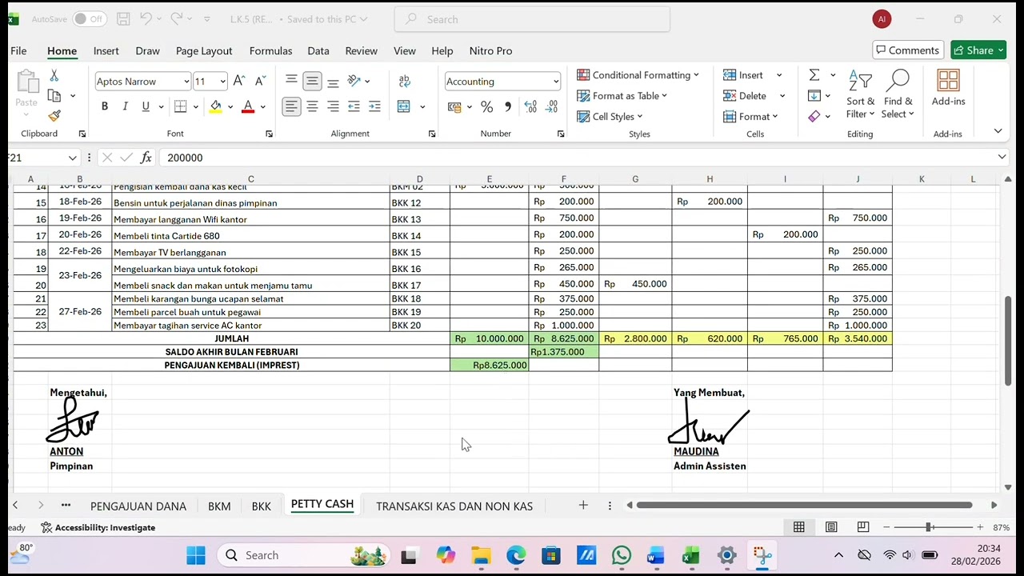The image size is (1024, 576).
Task: Click the AutoSum sigma icon
Action: pos(814,75)
